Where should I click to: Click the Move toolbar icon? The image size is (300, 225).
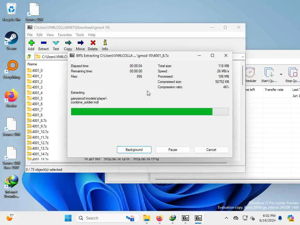[x=80, y=45]
